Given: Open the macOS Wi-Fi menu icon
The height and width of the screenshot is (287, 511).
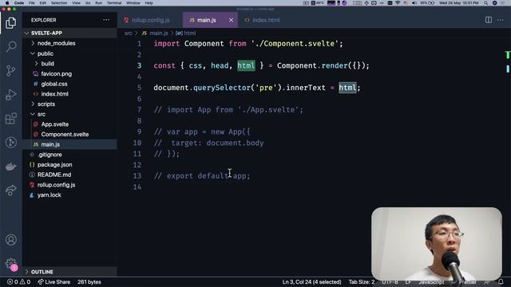Looking at the screenshot, I should [398, 3].
